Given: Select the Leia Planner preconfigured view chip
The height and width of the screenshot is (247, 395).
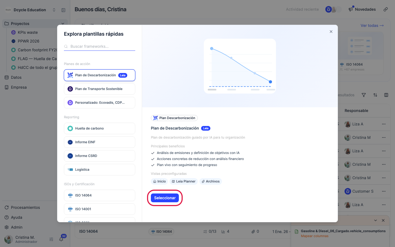Looking at the screenshot, I should 184,181.
